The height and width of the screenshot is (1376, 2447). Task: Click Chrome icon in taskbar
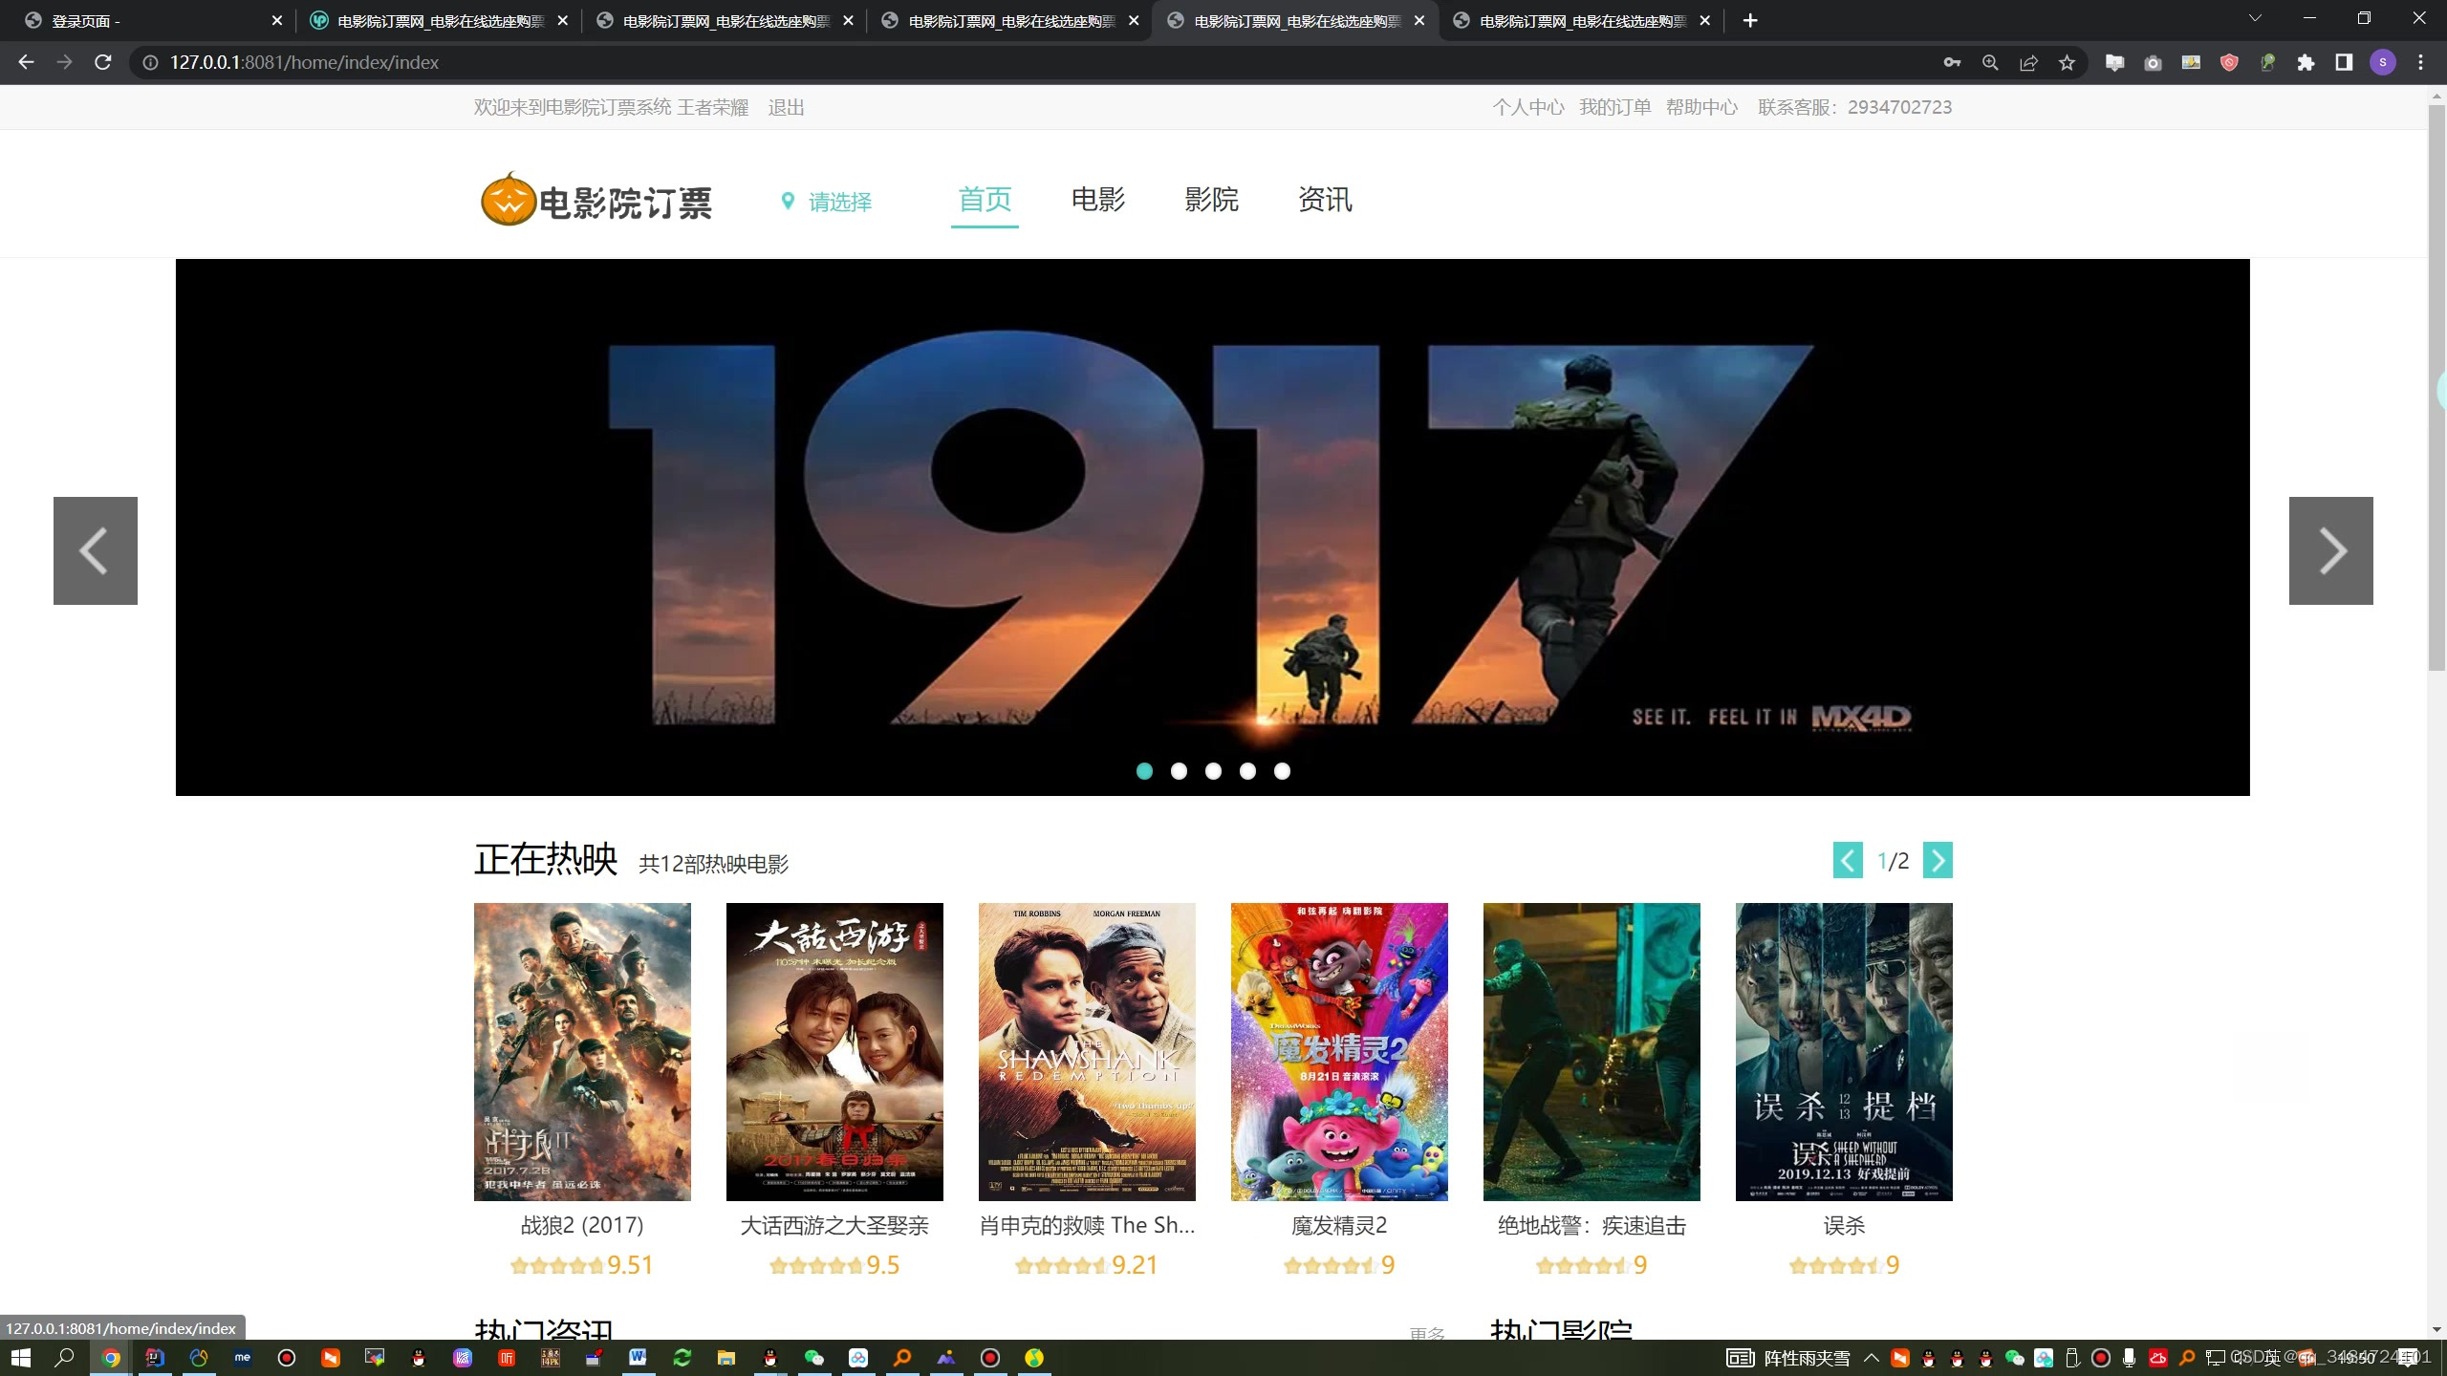click(111, 1357)
